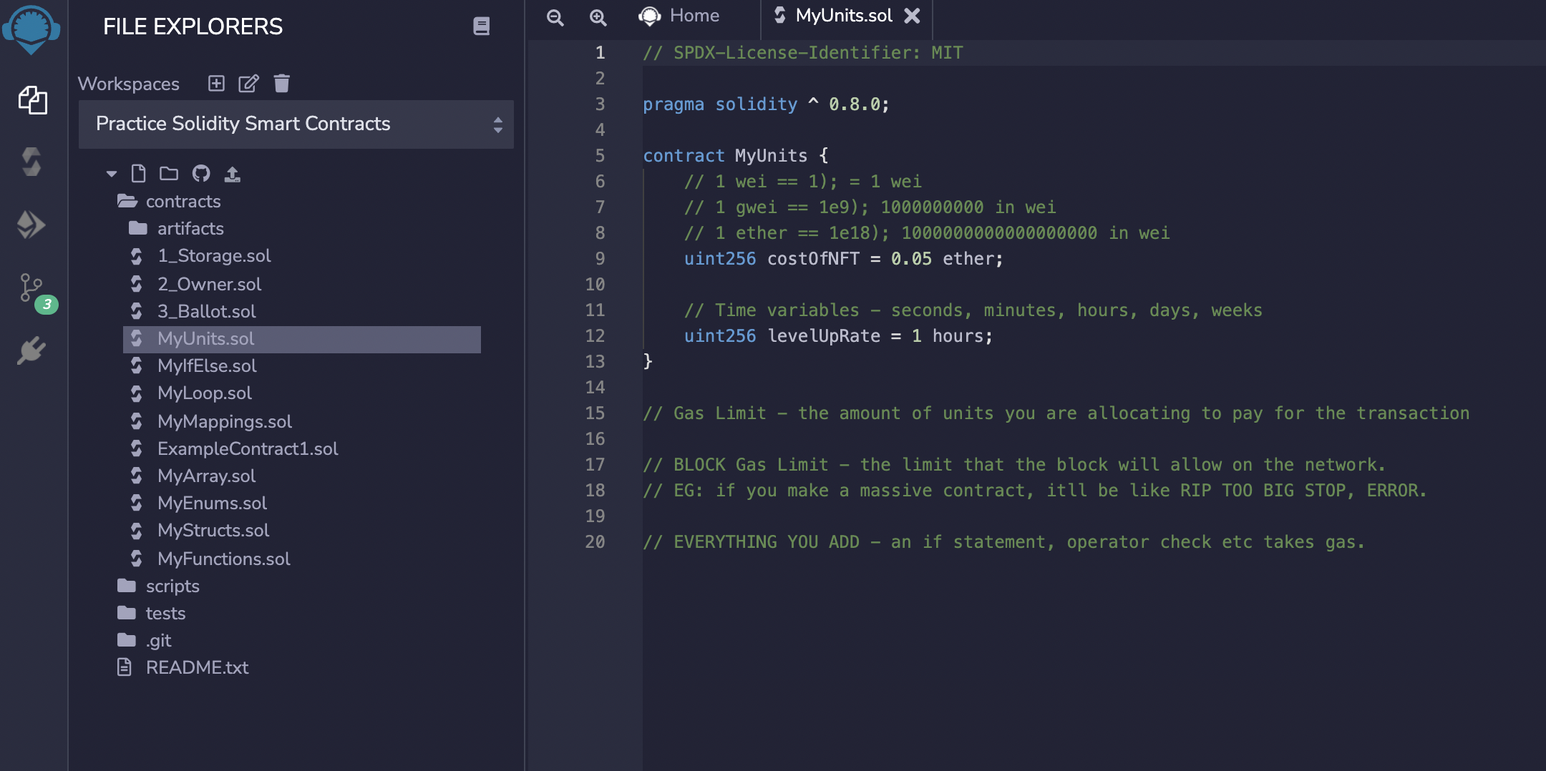
Task: Zoom in the code editor
Action: click(598, 17)
